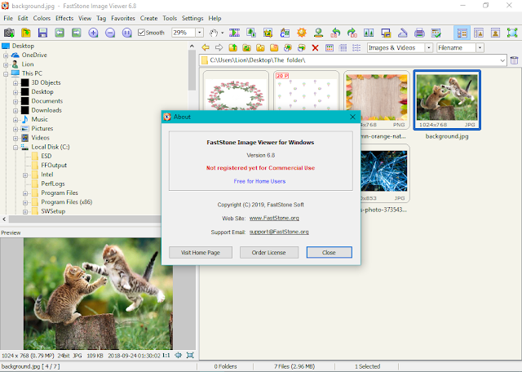Click the Close button in About dialog
This screenshot has width=522, height=372.
click(x=329, y=252)
